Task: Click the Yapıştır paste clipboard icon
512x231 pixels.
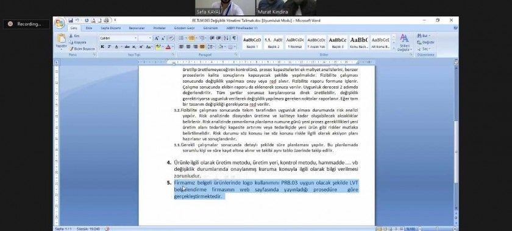Action: click(x=61, y=38)
